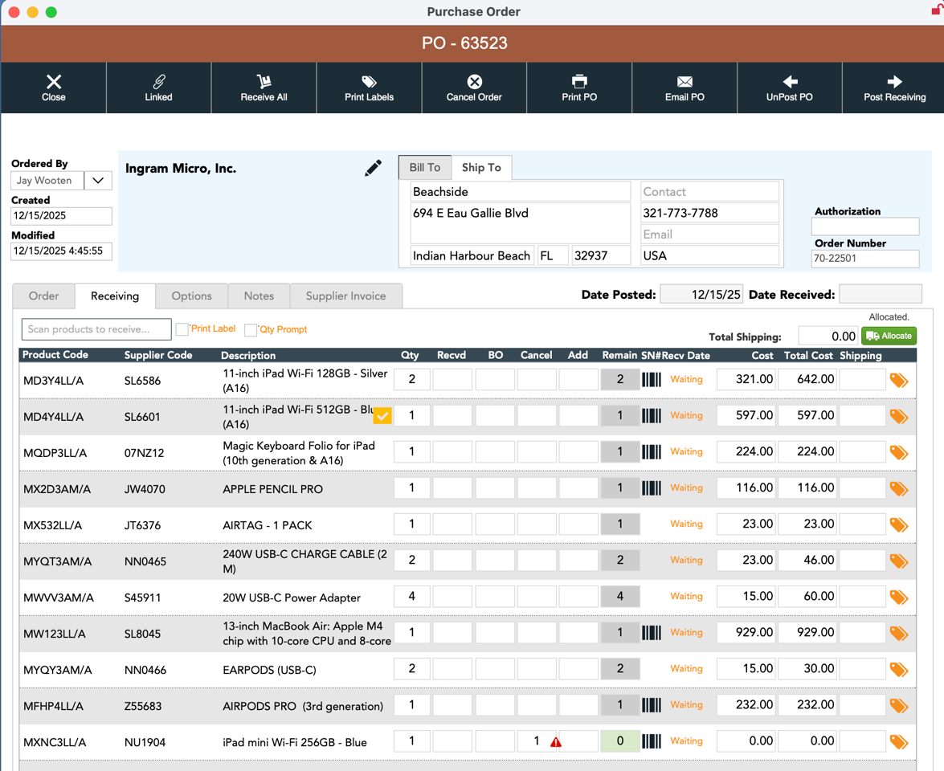Edit supplier Ingram Micro with the pencil icon
Screen dimensions: 944x771
373,168
